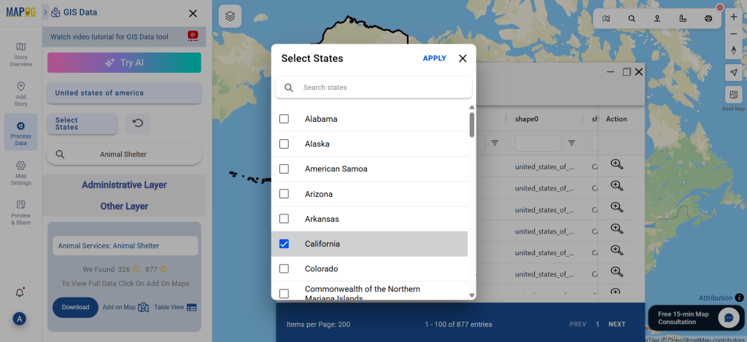Expand the Other Layer section
Image resolution: width=747 pixels, height=342 pixels.
(124, 206)
